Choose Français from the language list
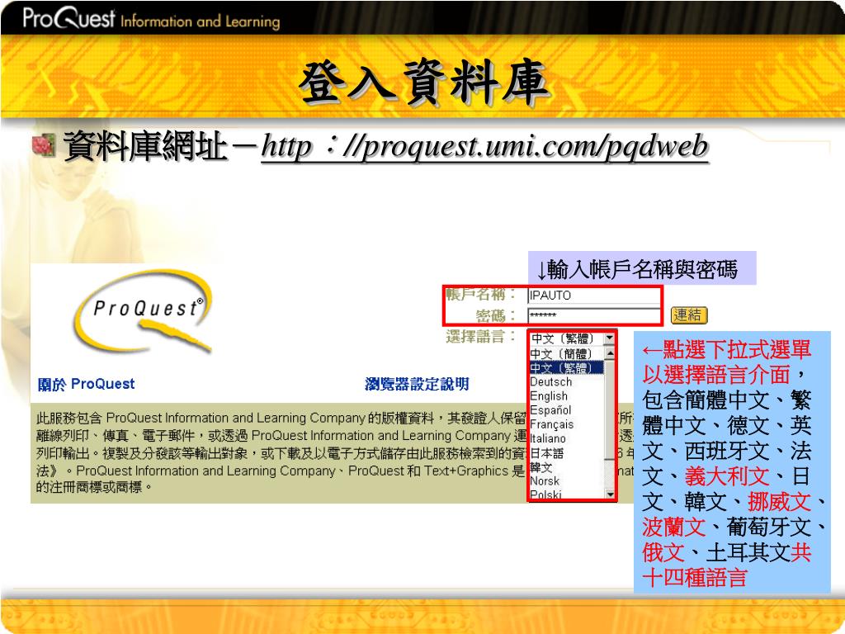 [566, 424]
